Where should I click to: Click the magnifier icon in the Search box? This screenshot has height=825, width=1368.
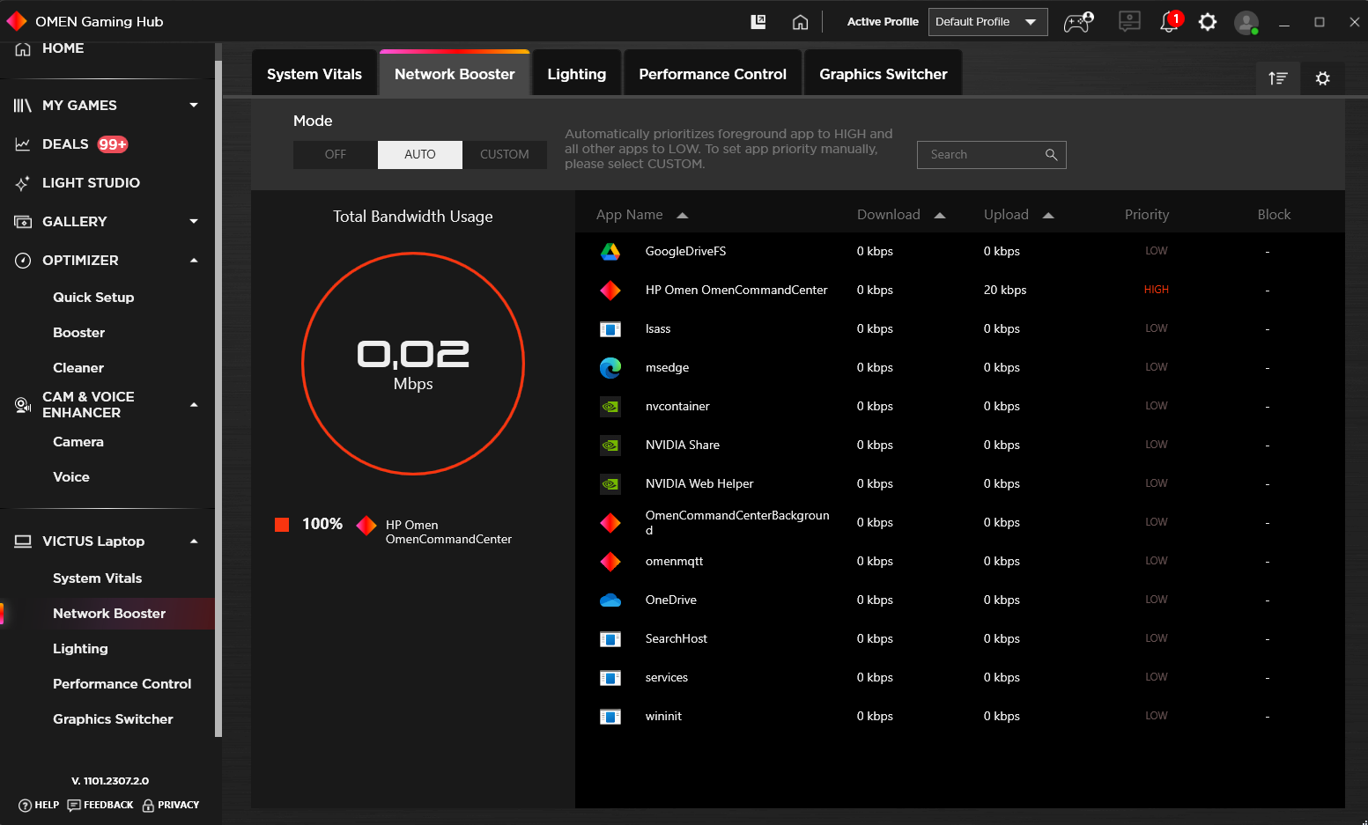(1051, 155)
